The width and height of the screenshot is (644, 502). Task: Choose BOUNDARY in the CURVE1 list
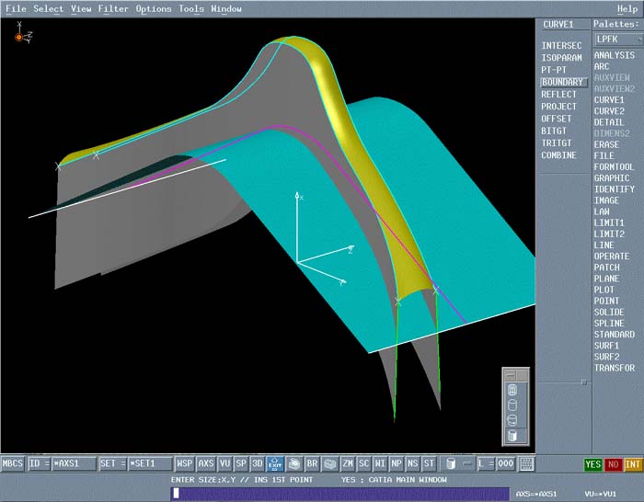(561, 82)
